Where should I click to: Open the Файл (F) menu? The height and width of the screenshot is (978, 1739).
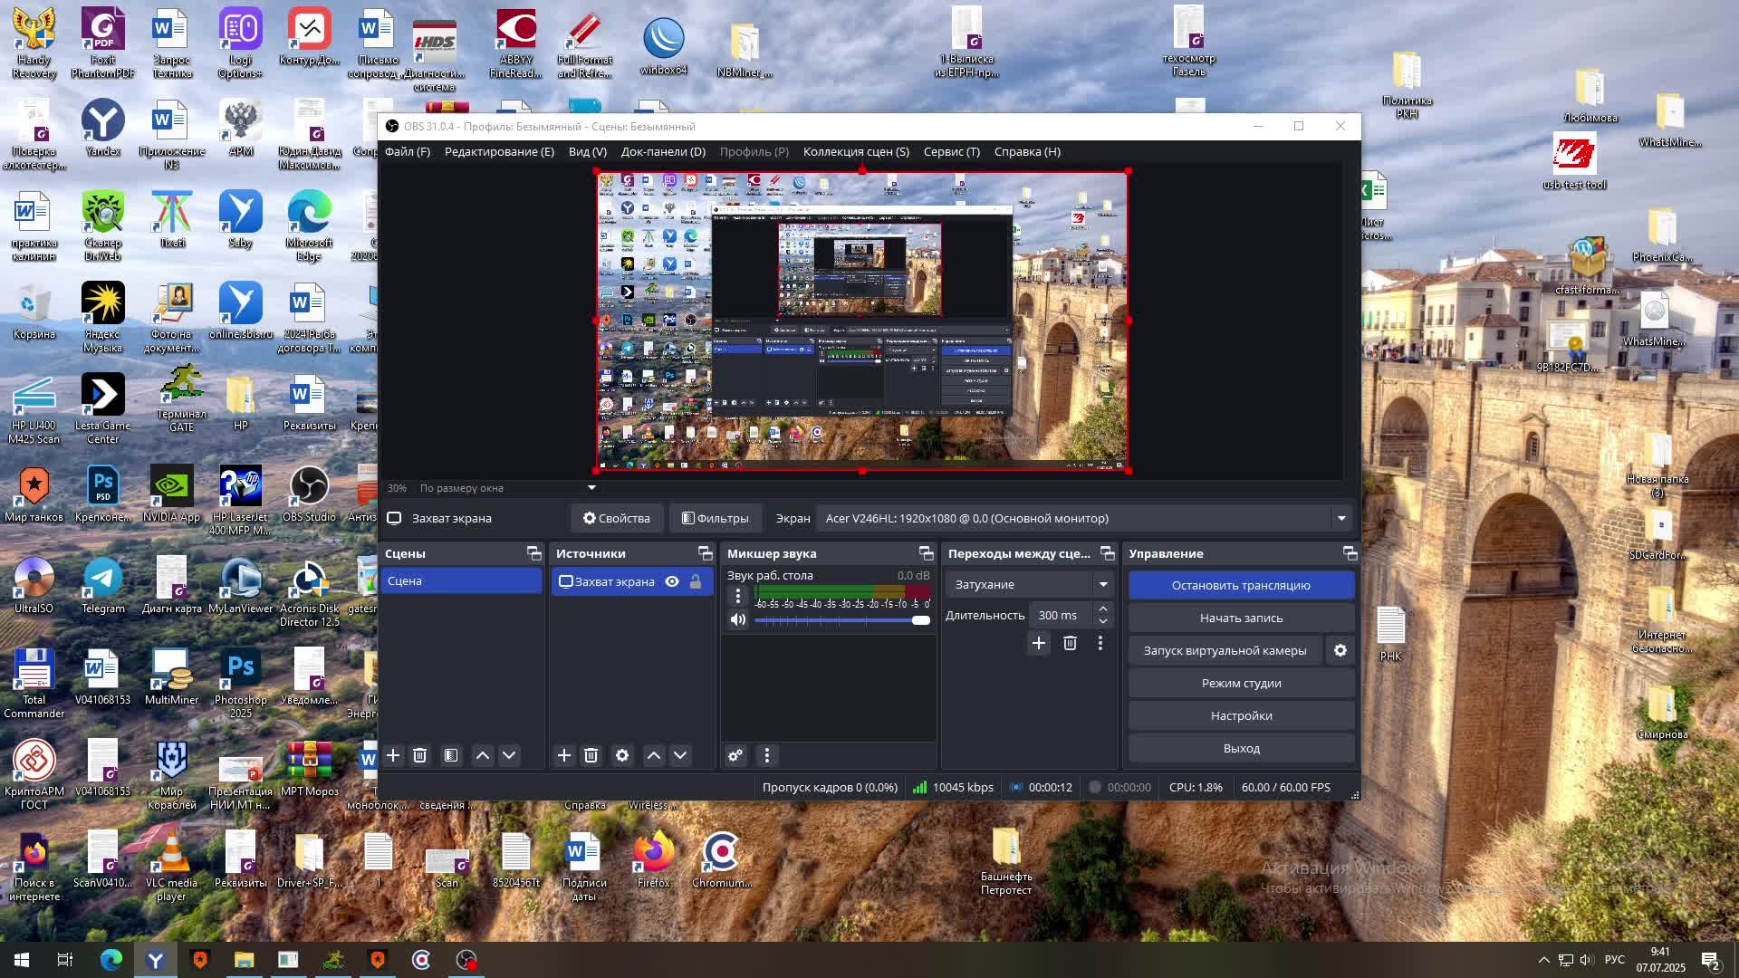(407, 151)
